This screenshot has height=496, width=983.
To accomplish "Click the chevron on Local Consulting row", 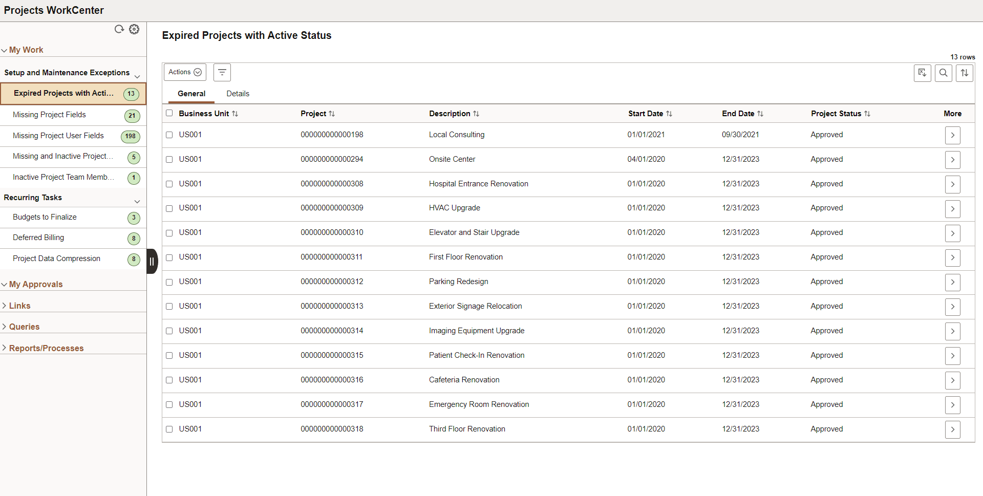I will click(952, 135).
